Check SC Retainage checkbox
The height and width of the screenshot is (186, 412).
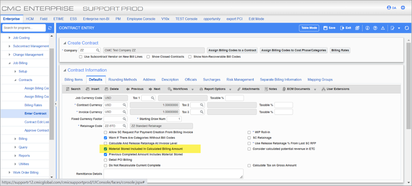point(249,138)
